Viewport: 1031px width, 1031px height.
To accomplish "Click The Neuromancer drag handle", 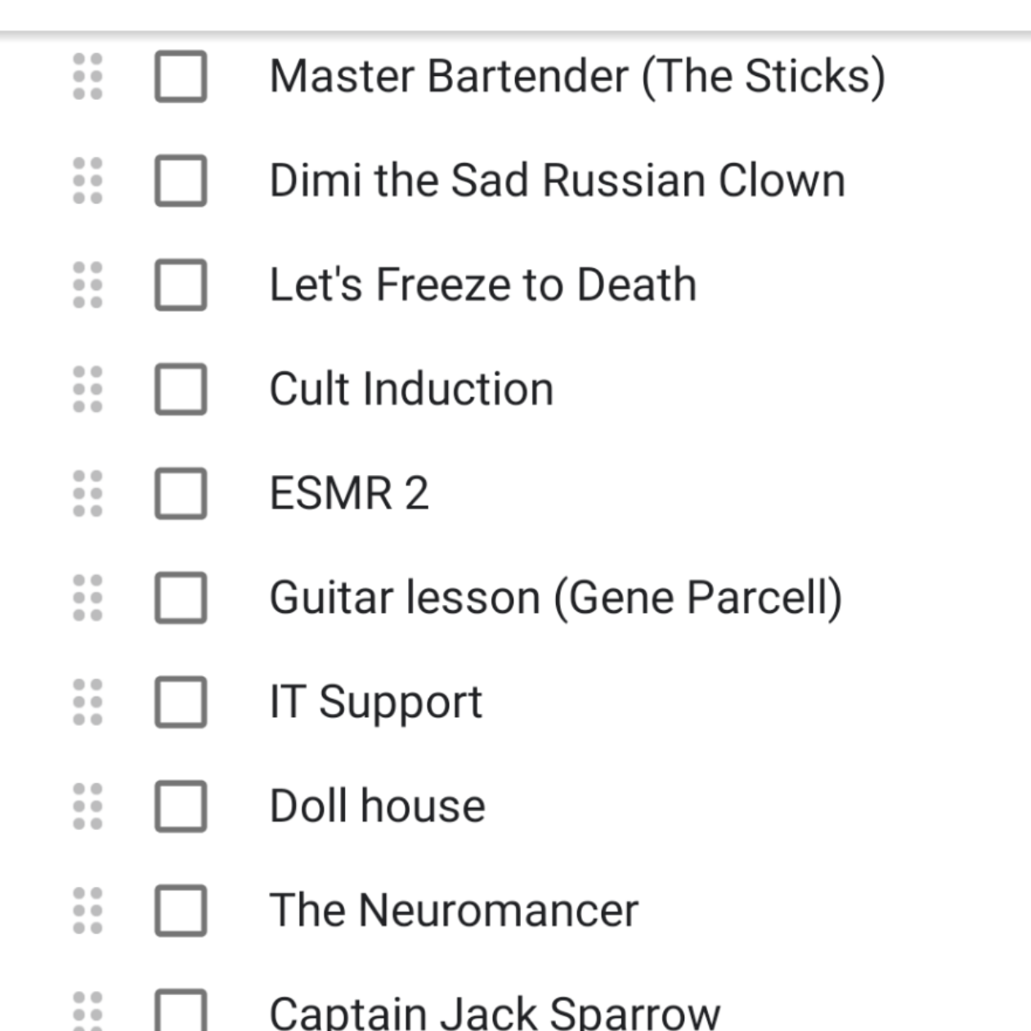I will click(x=87, y=911).
